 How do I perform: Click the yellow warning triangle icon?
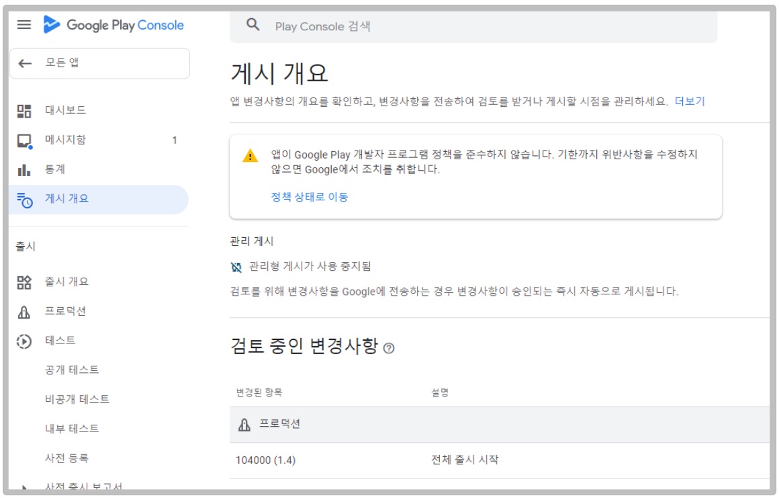pyautogui.click(x=250, y=156)
